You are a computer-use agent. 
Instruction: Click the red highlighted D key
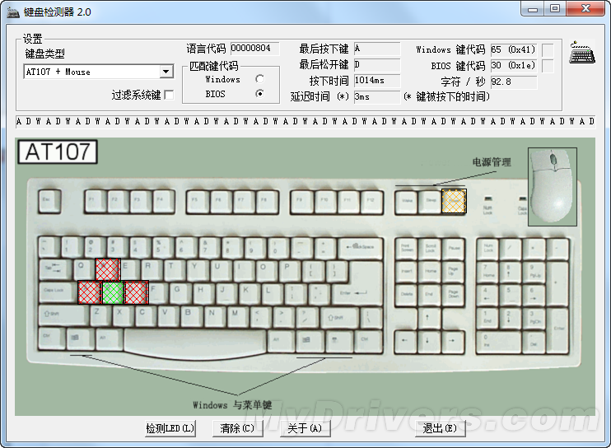(137, 292)
